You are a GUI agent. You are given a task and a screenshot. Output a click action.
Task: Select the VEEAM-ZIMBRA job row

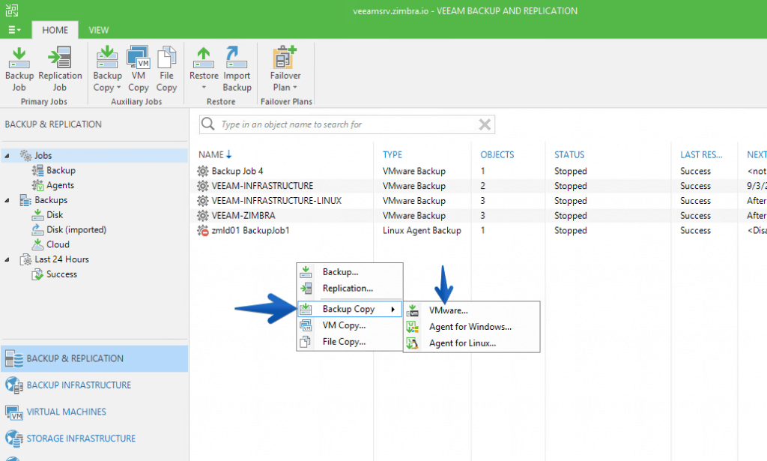pos(477,215)
